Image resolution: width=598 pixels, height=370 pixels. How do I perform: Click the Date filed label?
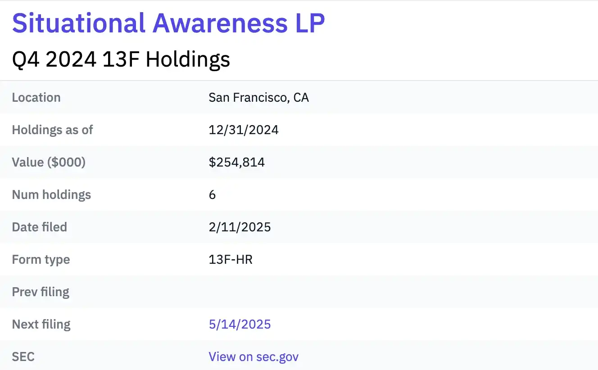(40, 227)
